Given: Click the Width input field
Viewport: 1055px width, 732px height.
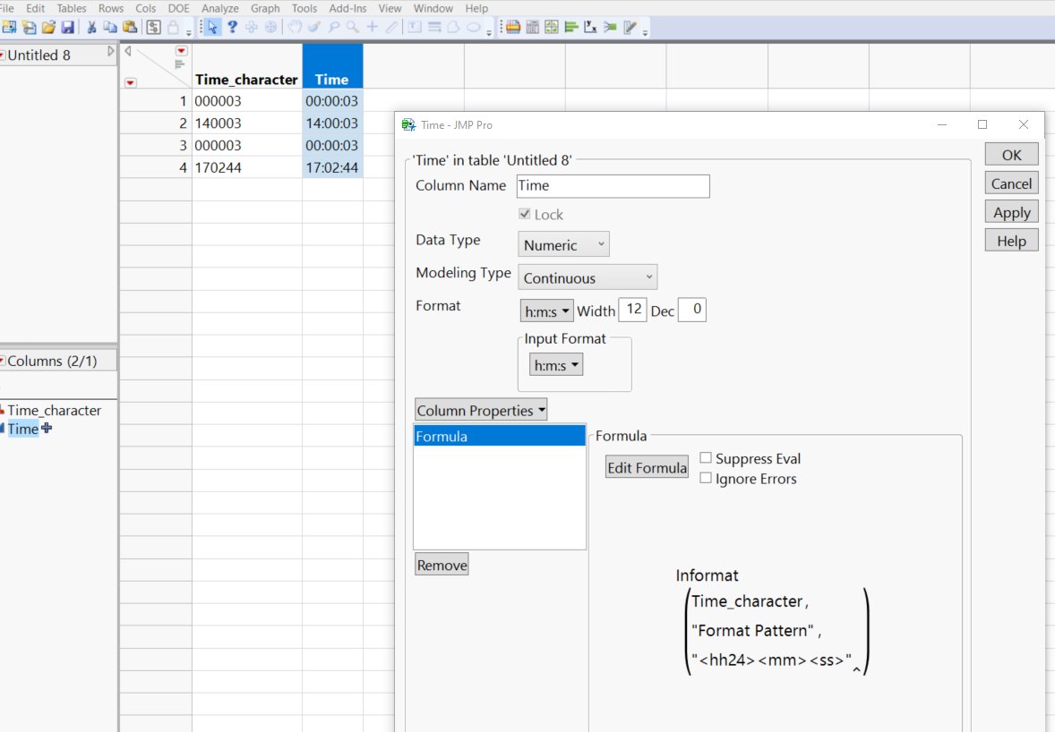Looking at the screenshot, I should (632, 310).
